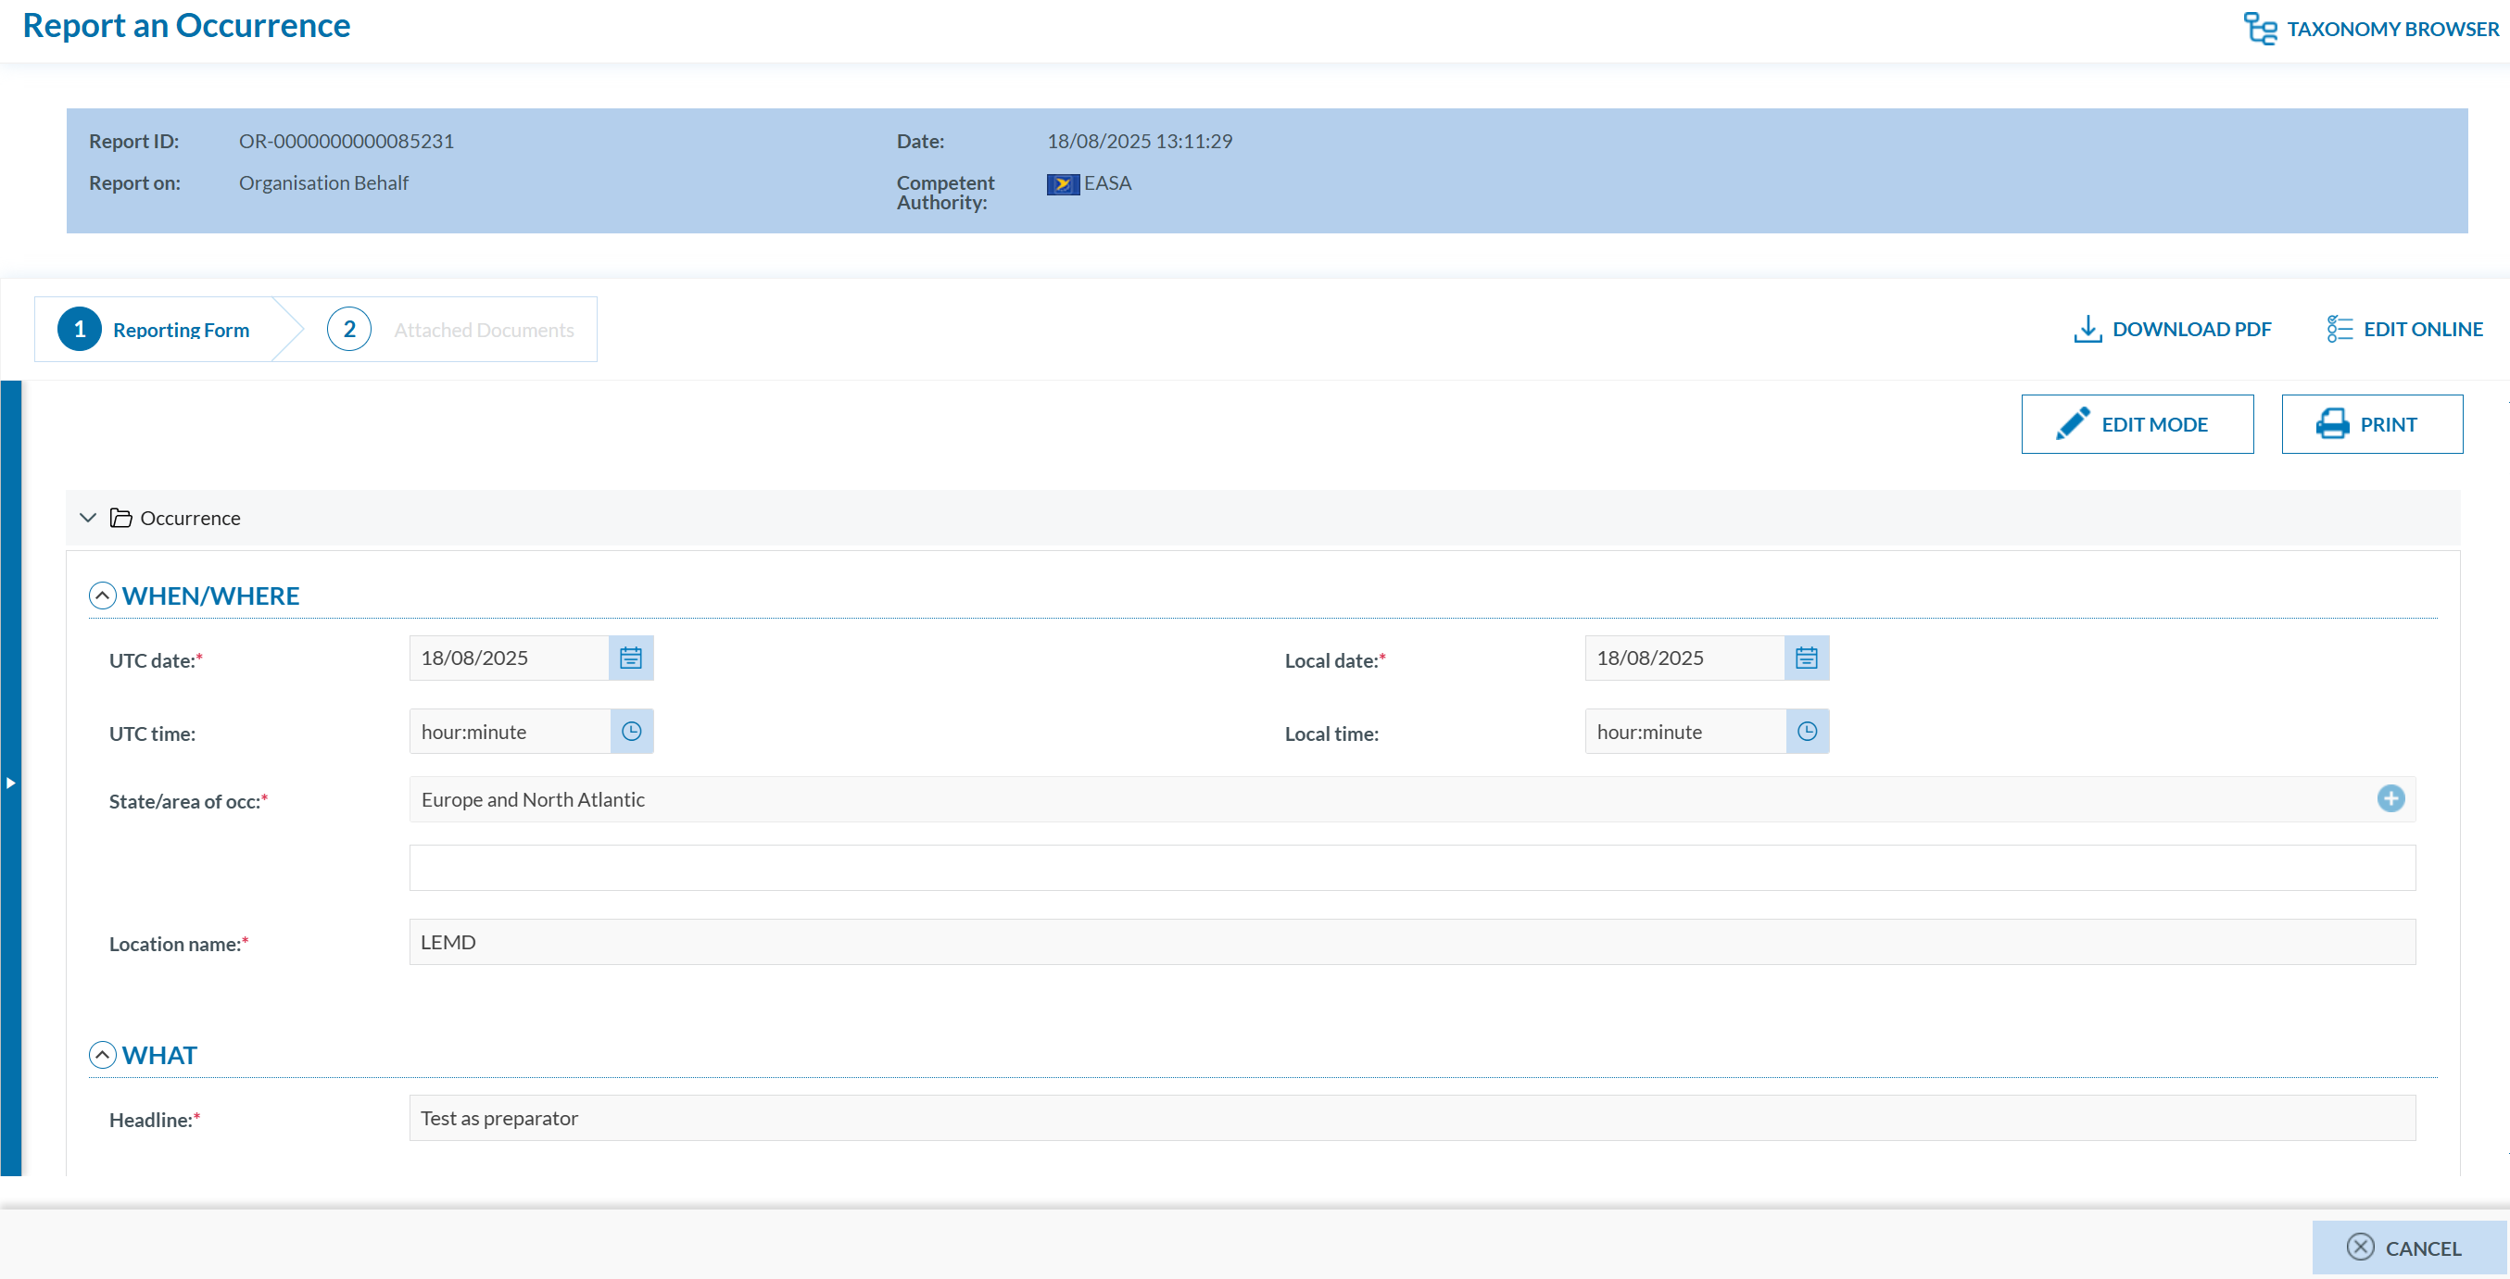Click the Edit Mode button
This screenshot has height=1279, width=2510.
pos(2137,424)
